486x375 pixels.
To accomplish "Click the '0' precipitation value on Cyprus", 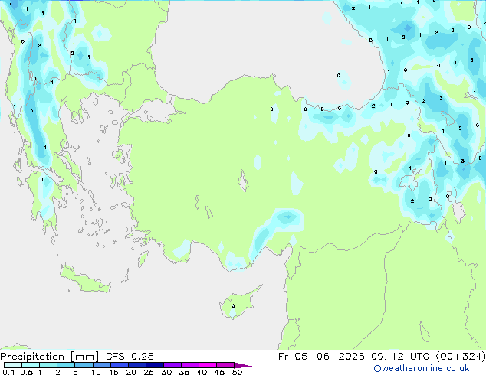I will pyautogui.click(x=233, y=306).
